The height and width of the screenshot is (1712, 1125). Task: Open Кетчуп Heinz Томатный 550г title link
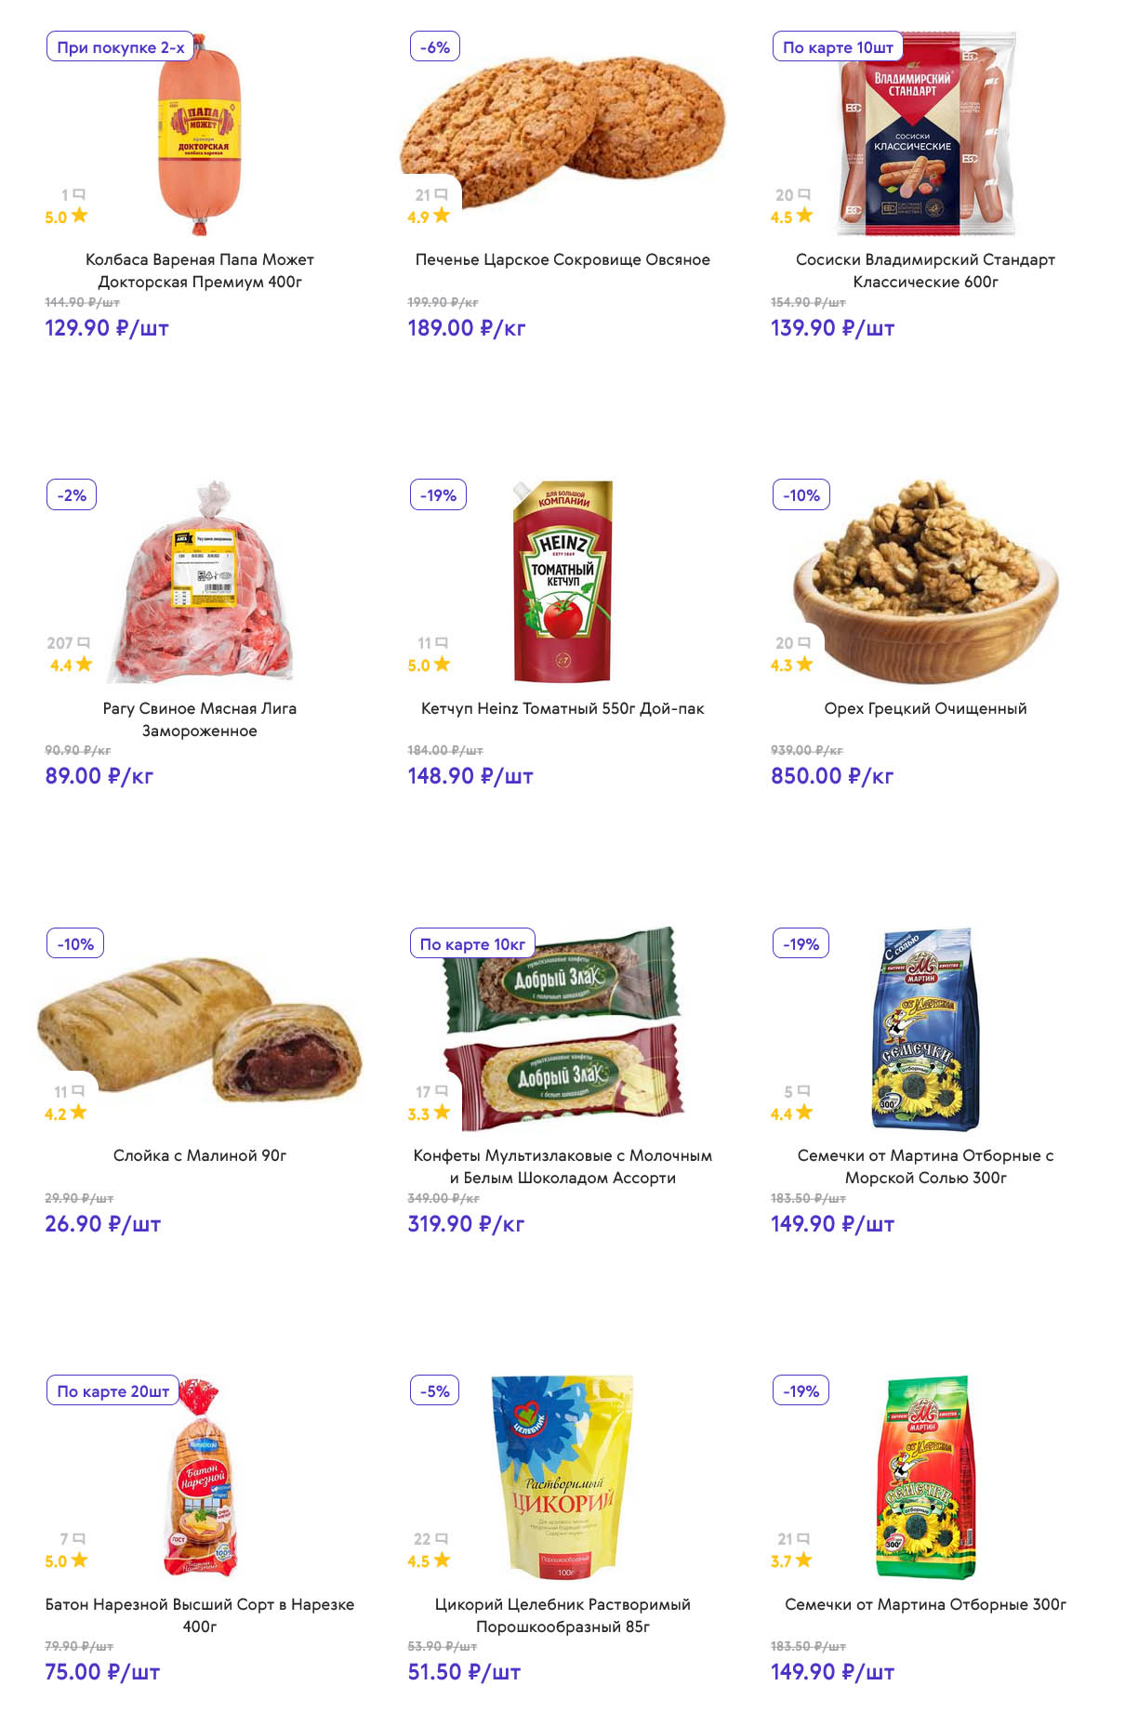pos(562,708)
